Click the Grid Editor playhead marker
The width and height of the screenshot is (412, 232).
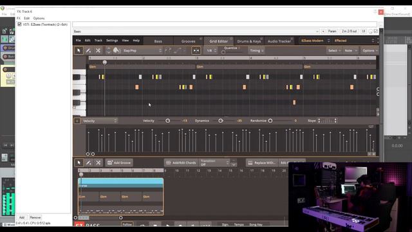[105, 63]
